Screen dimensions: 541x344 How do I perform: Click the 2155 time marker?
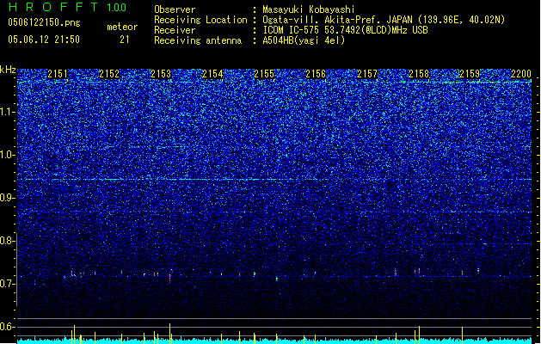tap(264, 74)
